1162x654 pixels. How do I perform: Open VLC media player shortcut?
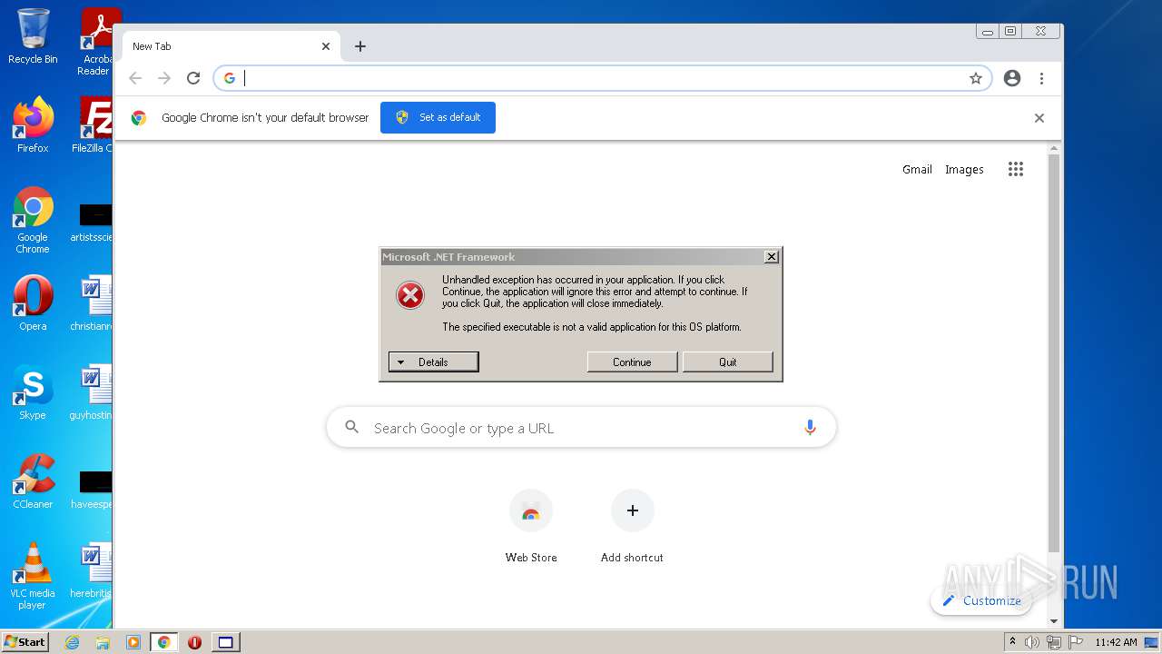point(33,576)
